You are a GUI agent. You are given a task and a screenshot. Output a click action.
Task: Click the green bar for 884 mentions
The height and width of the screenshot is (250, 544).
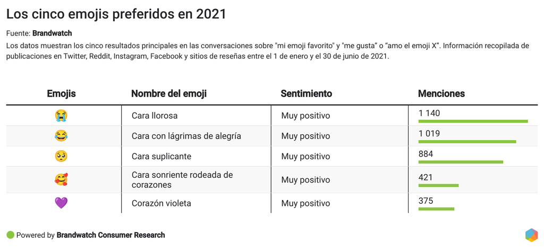461,162
